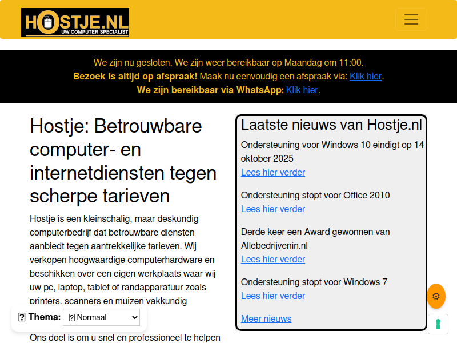The image size is (457, 343).
Task: Click the green keyhole icon button
Action: 438,324
